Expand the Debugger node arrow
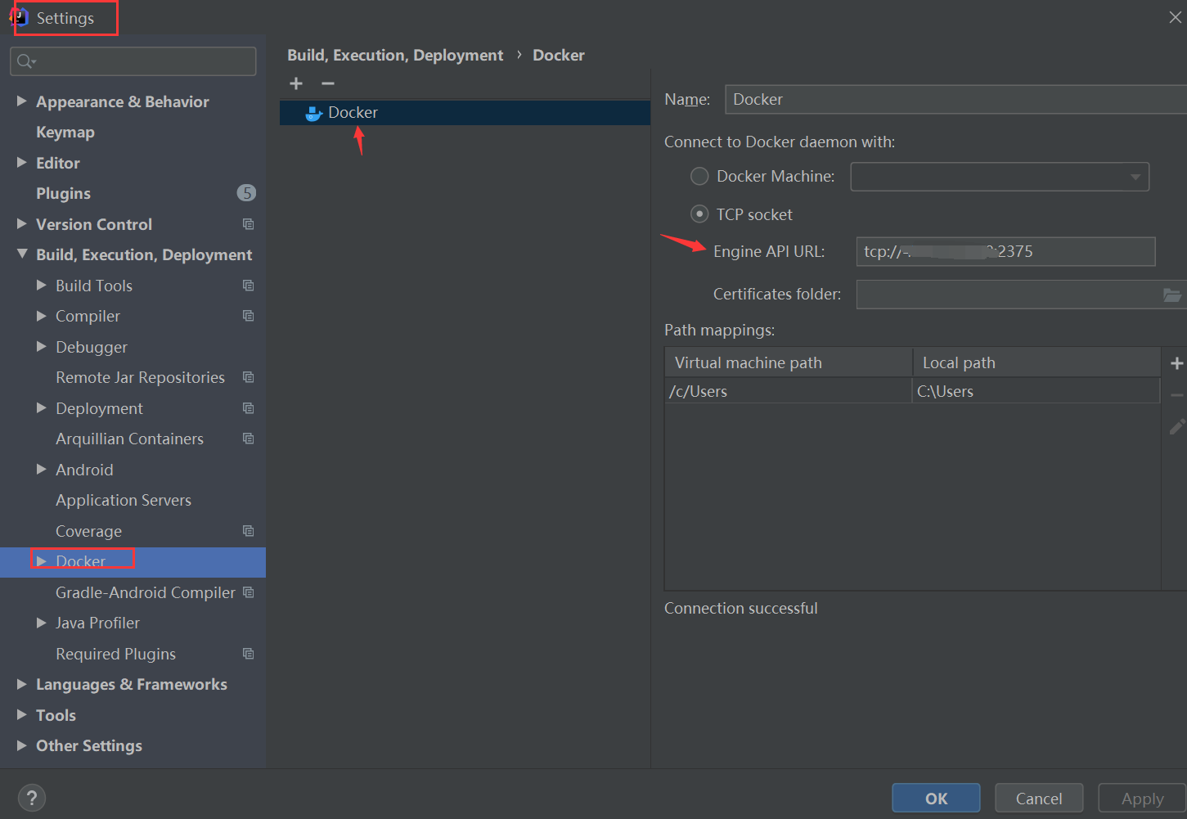 click(42, 347)
